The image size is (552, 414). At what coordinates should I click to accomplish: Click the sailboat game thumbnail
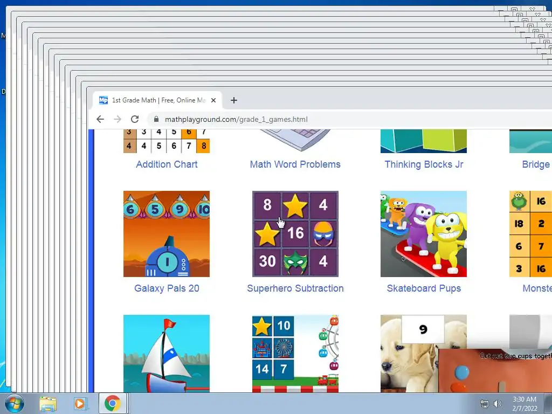click(x=167, y=354)
